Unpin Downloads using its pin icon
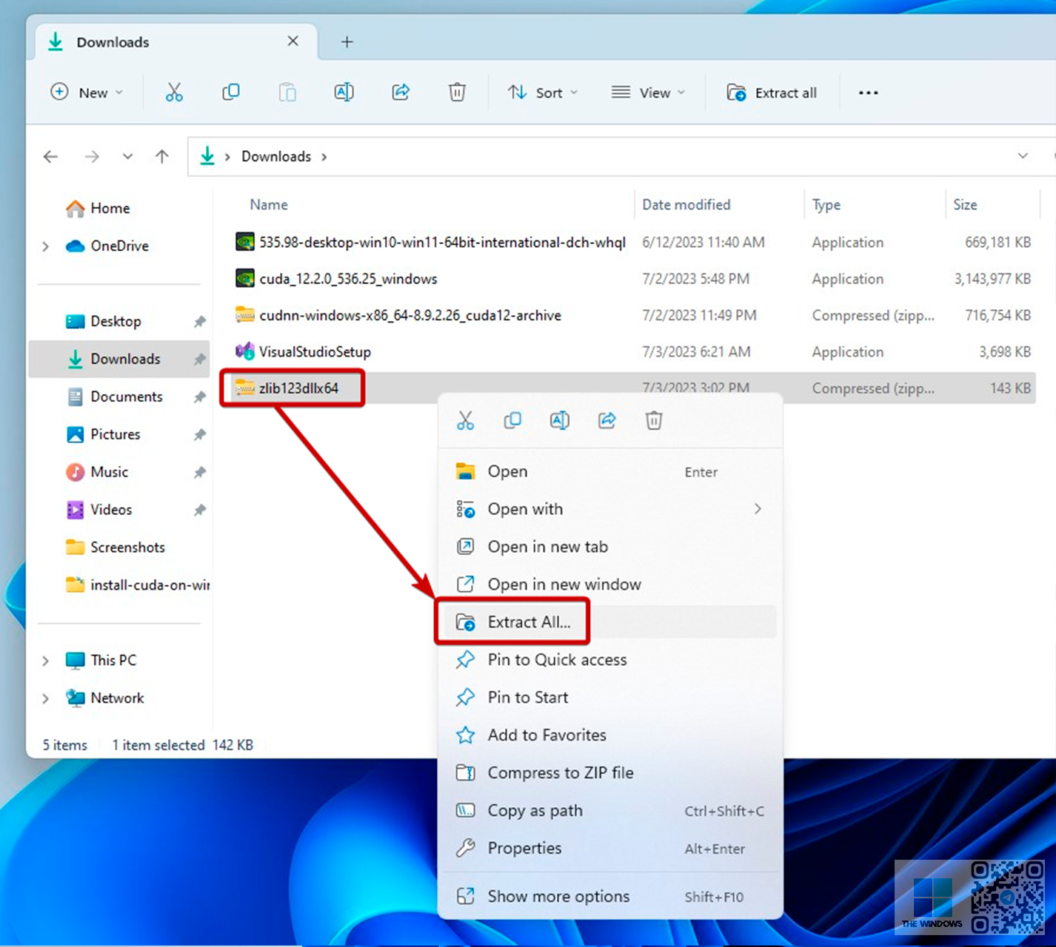Image resolution: width=1056 pixels, height=947 pixels. tap(200, 360)
